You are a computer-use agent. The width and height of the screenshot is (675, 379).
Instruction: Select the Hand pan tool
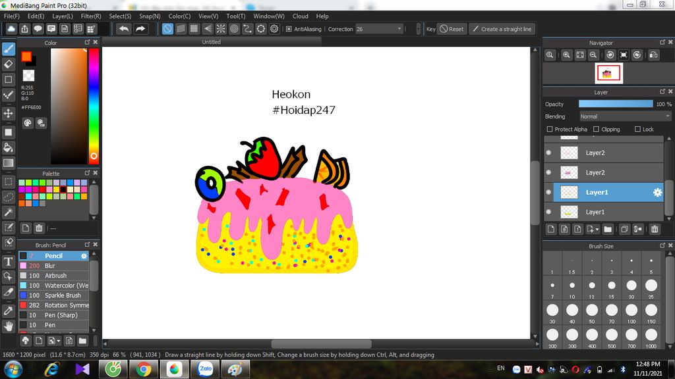[x=8, y=326]
